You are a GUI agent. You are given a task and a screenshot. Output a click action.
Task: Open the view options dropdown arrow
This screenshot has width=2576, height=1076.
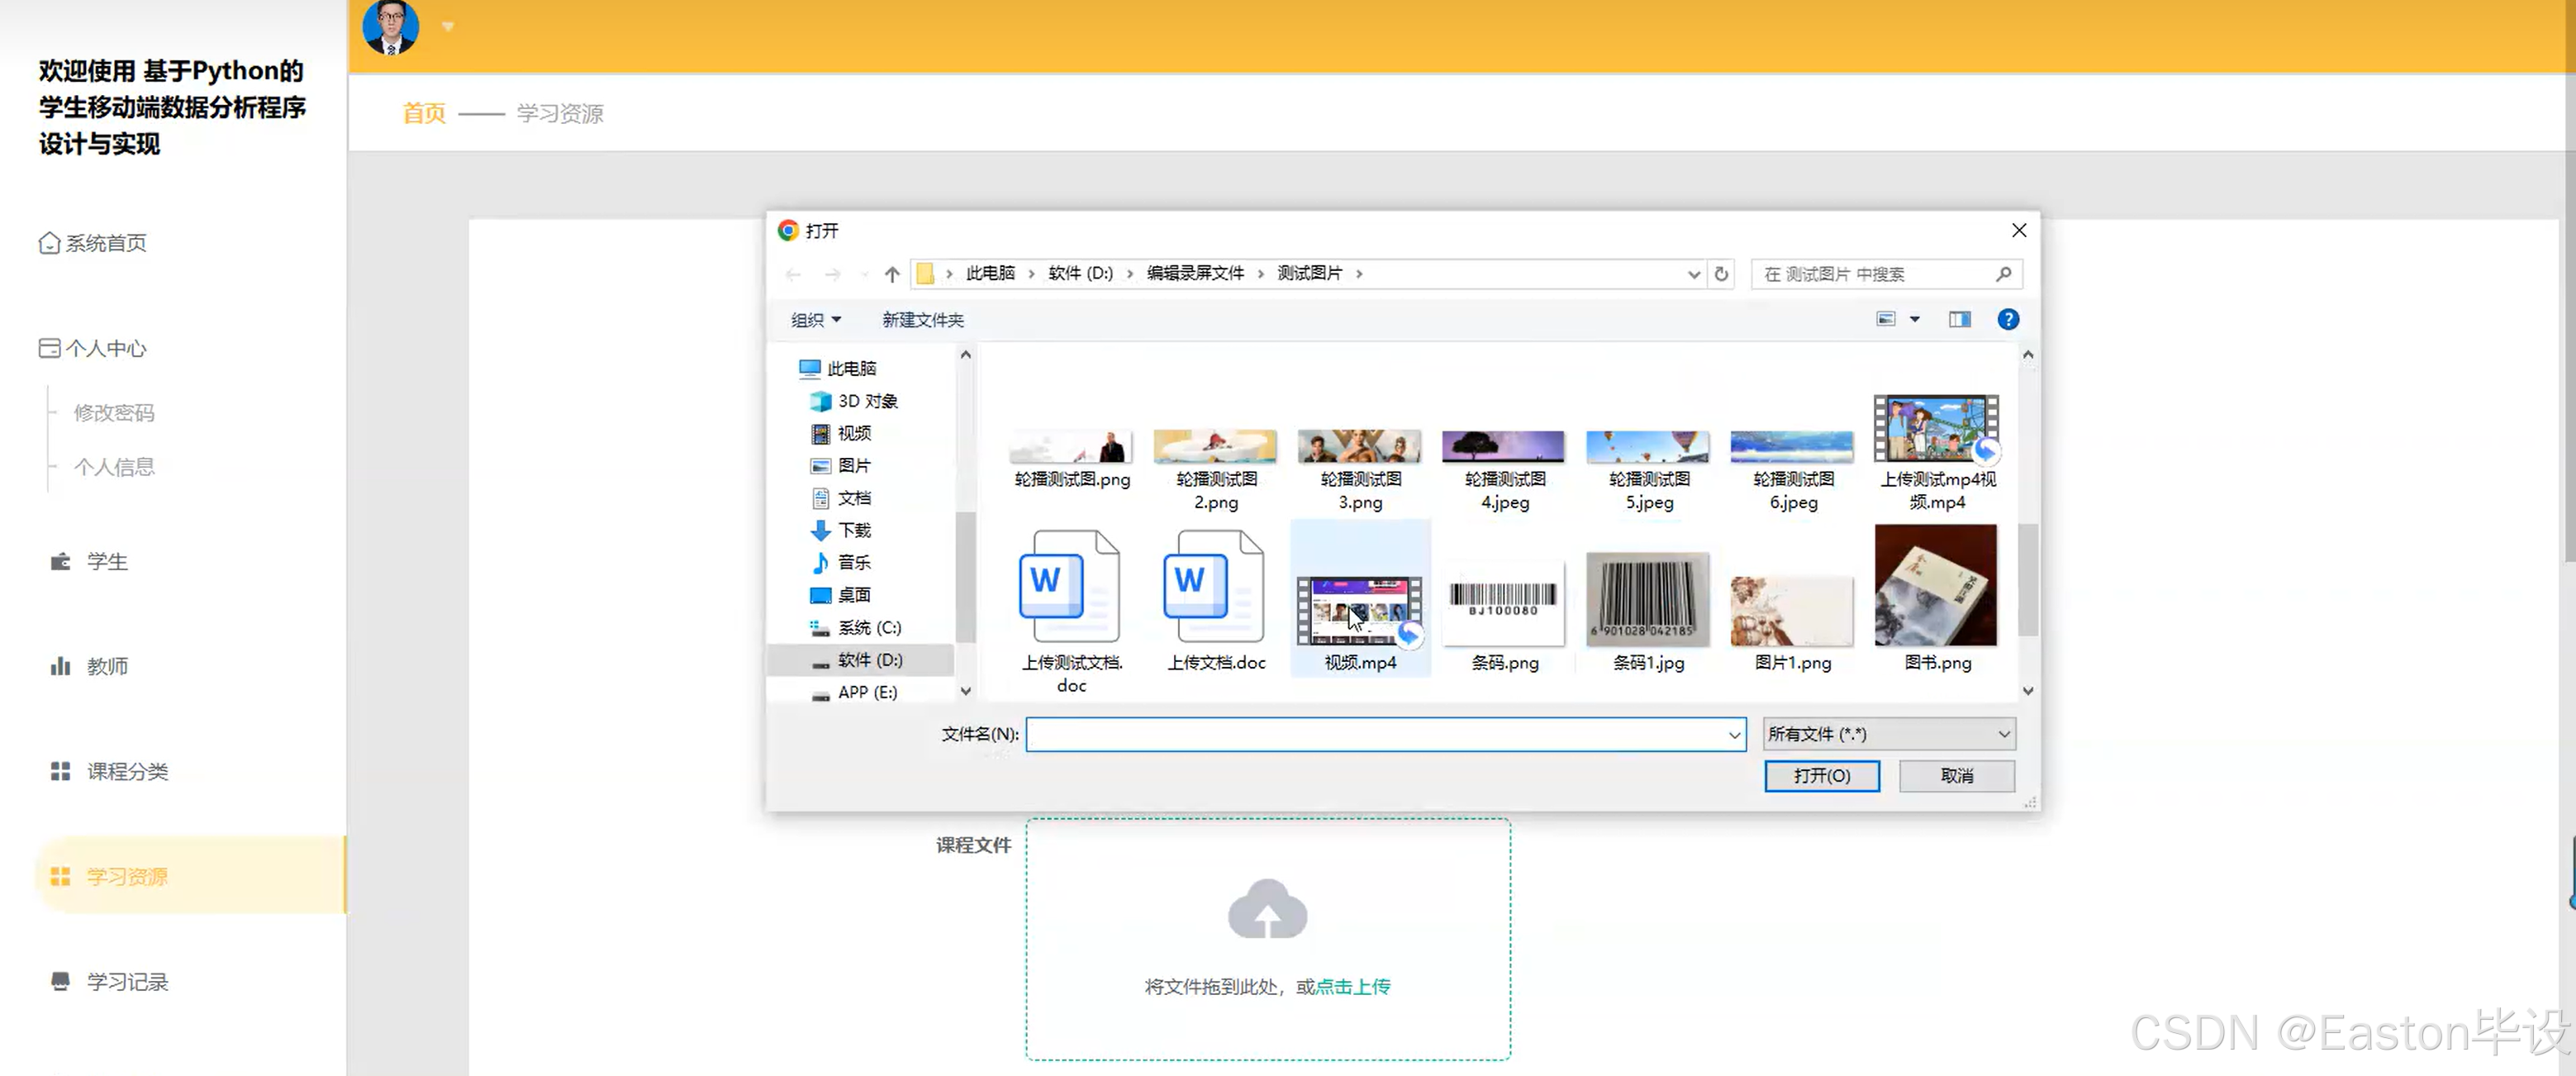[x=1914, y=319]
